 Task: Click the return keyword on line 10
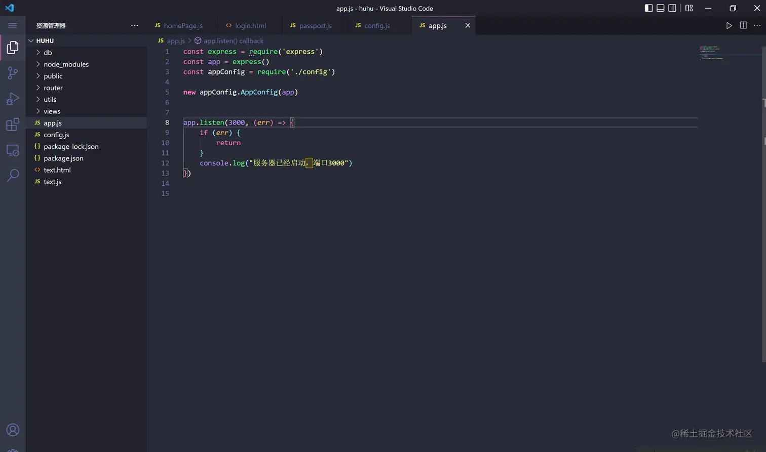point(228,143)
